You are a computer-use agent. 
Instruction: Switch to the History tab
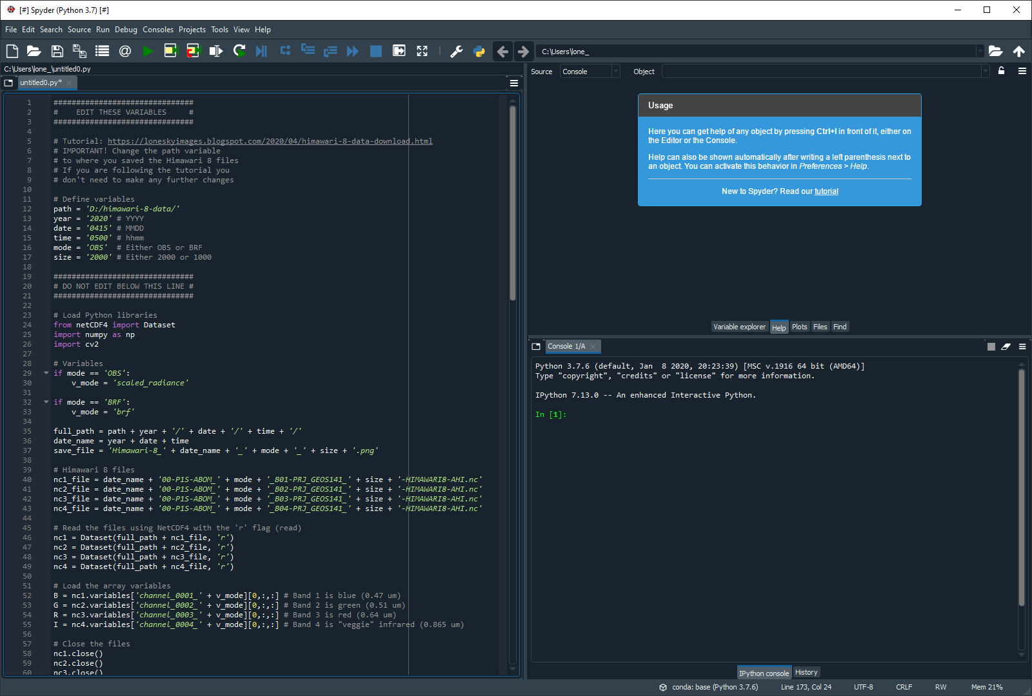pyautogui.click(x=806, y=672)
